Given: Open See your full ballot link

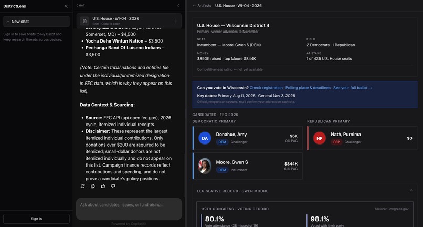Looking at the screenshot, I should [x=353, y=88].
